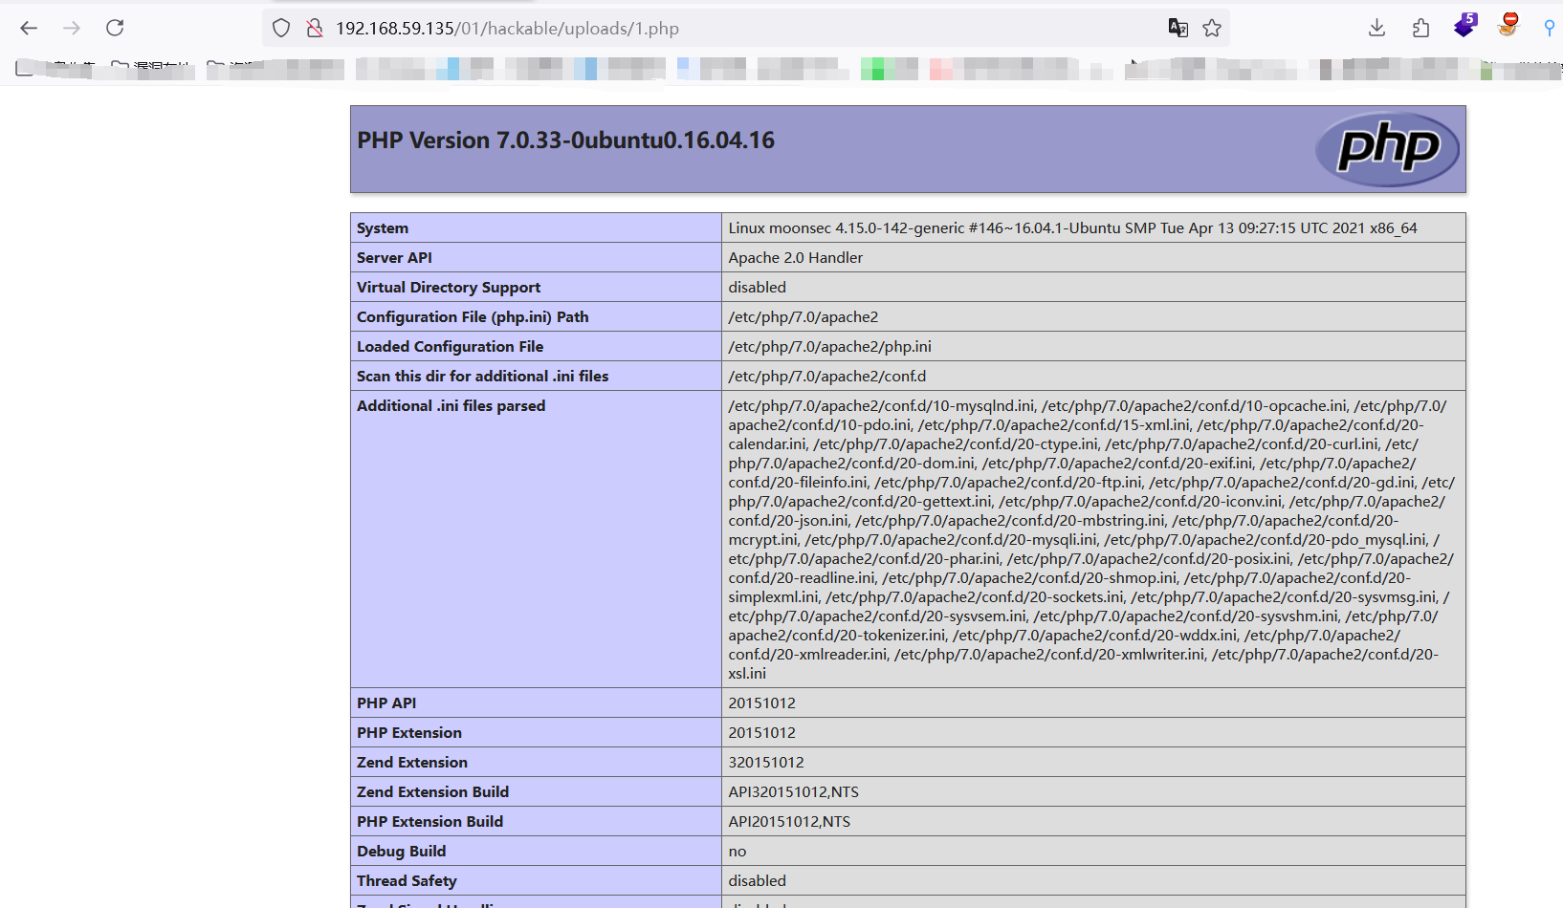Open the tracking protection shield icon

tap(280, 28)
